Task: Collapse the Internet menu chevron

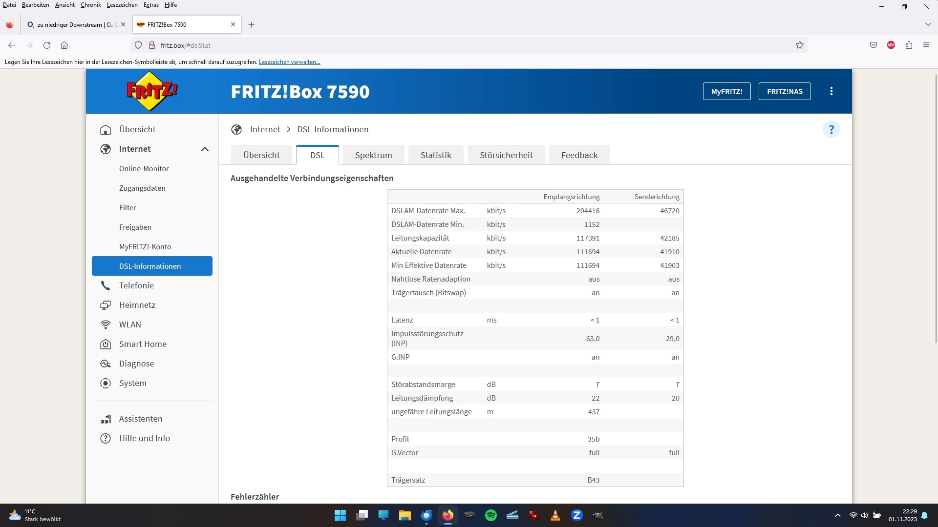Action: click(205, 149)
